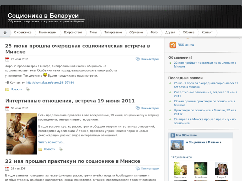Viewport: 242px width, 181px height.
Task: Open the Типы menu item
Action: (x=93, y=32)
